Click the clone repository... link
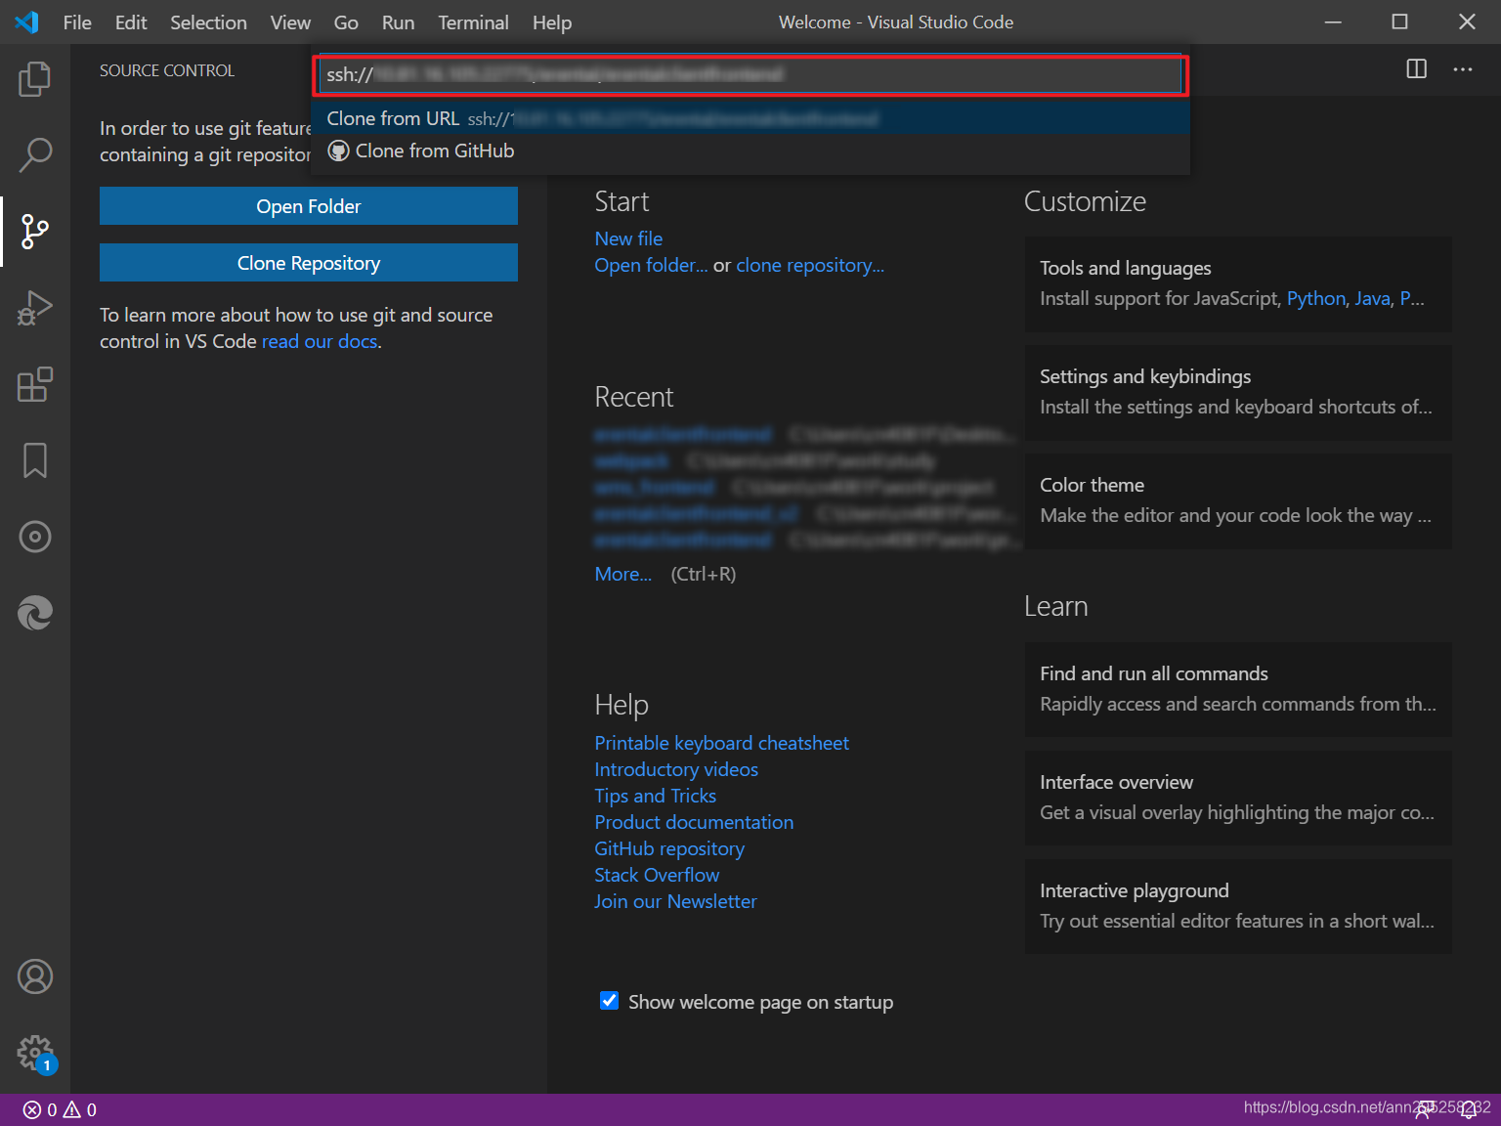This screenshot has height=1126, width=1501. (810, 265)
